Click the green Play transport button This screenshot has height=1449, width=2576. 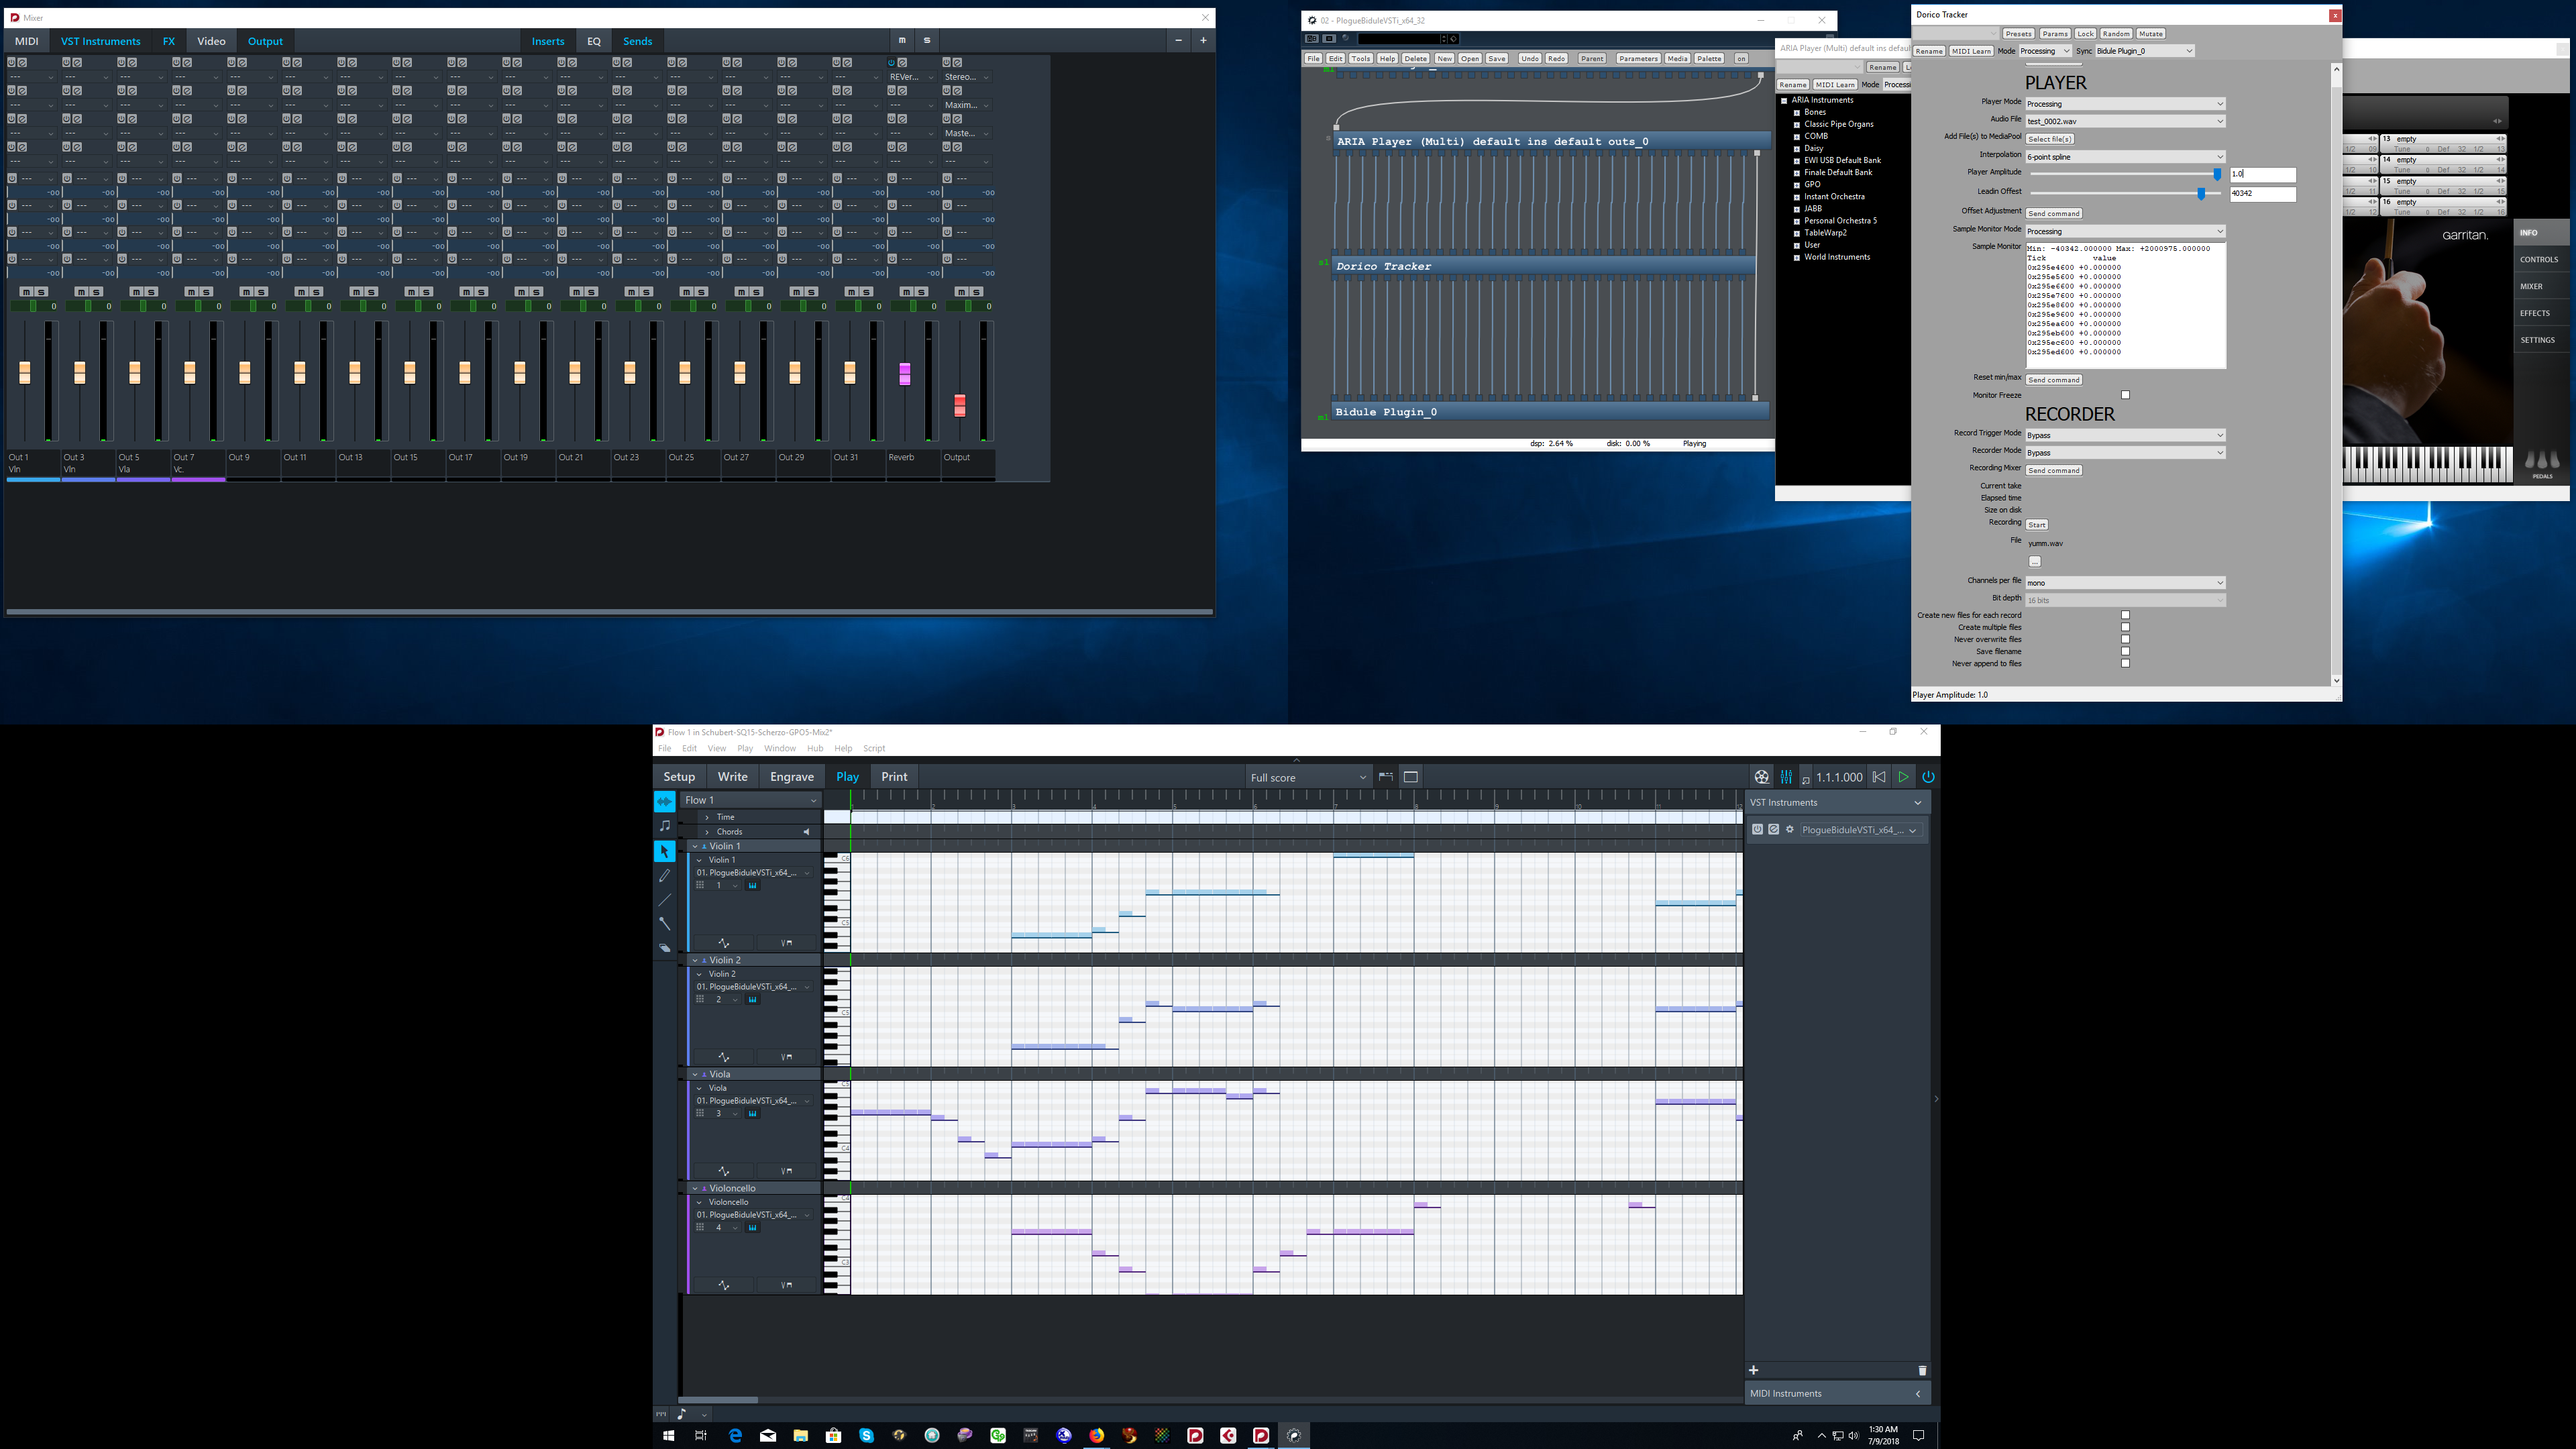[x=1903, y=777]
